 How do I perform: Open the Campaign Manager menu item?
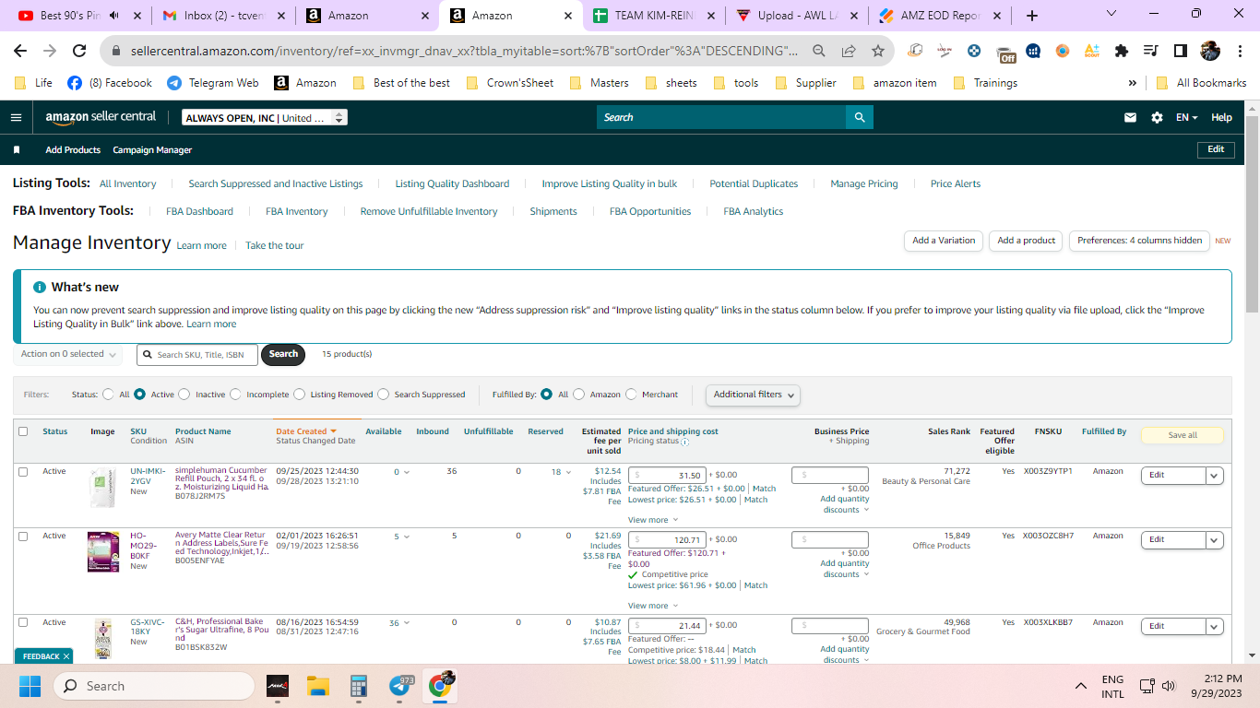(x=152, y=149)
